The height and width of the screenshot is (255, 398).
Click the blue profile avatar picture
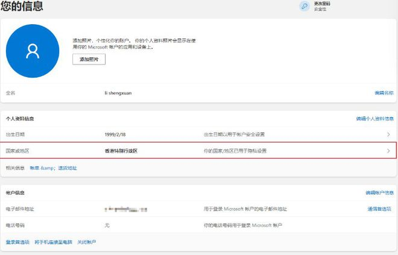tap(32, 51)
